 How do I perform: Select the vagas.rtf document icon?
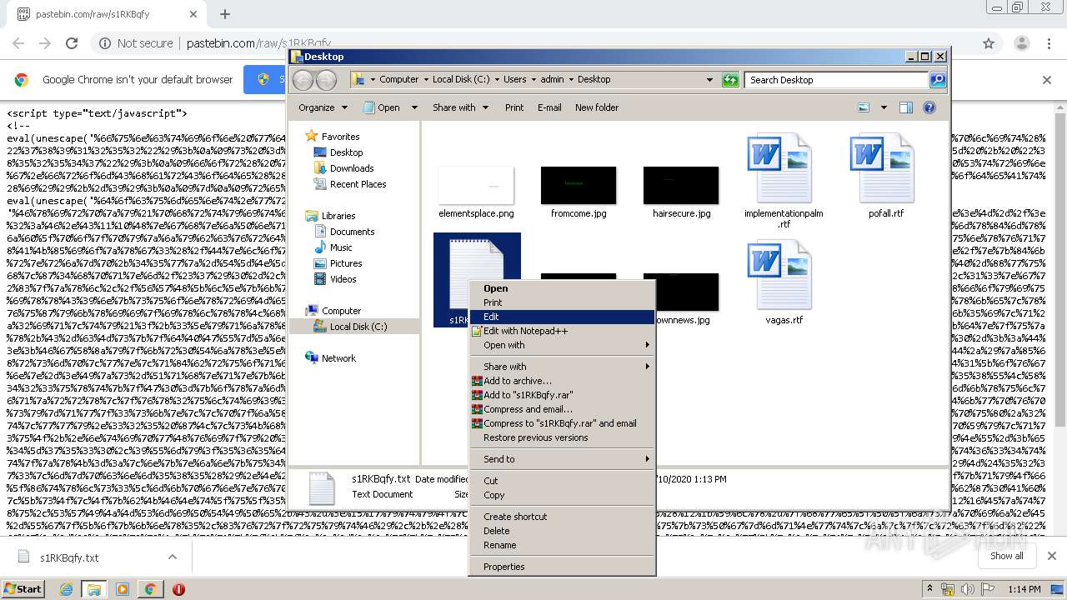coord(779,275)
